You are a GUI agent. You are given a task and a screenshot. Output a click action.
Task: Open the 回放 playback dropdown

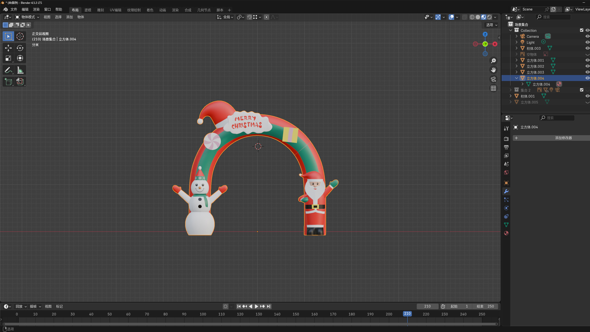click(x=21, y=307)
